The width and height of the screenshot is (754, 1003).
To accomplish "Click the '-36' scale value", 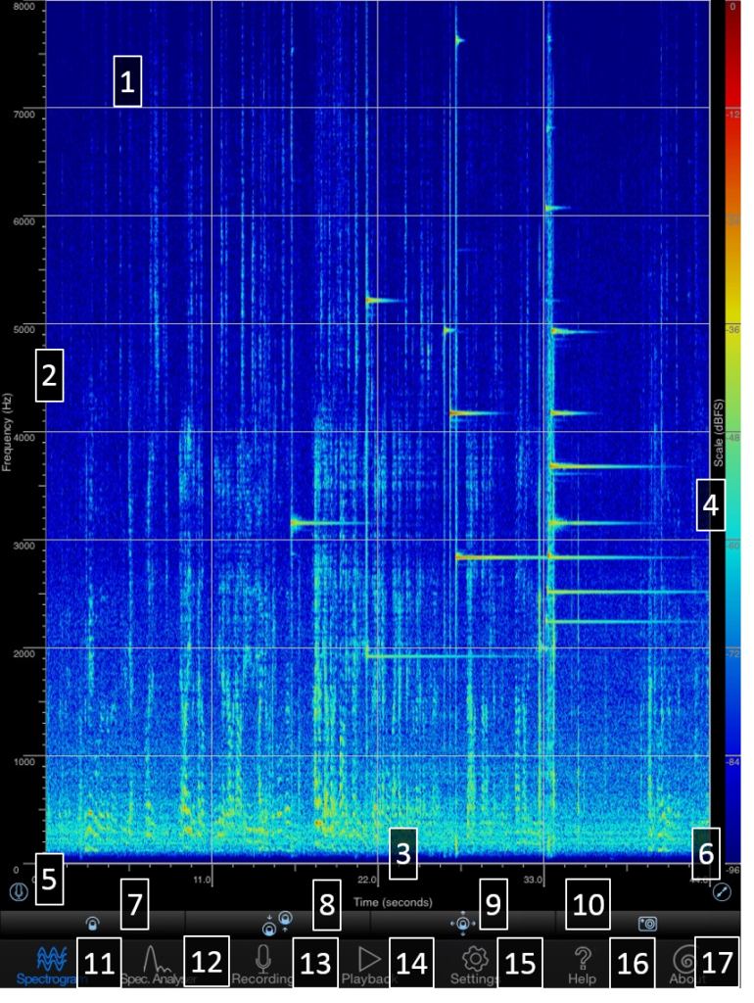I will point(732,330).
